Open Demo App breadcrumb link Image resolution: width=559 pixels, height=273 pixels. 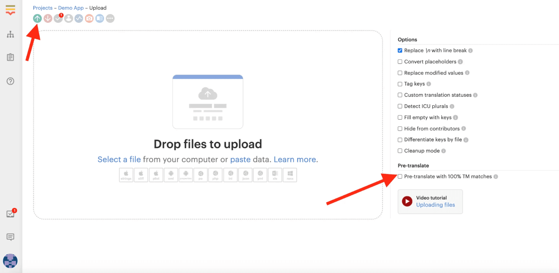71,8
